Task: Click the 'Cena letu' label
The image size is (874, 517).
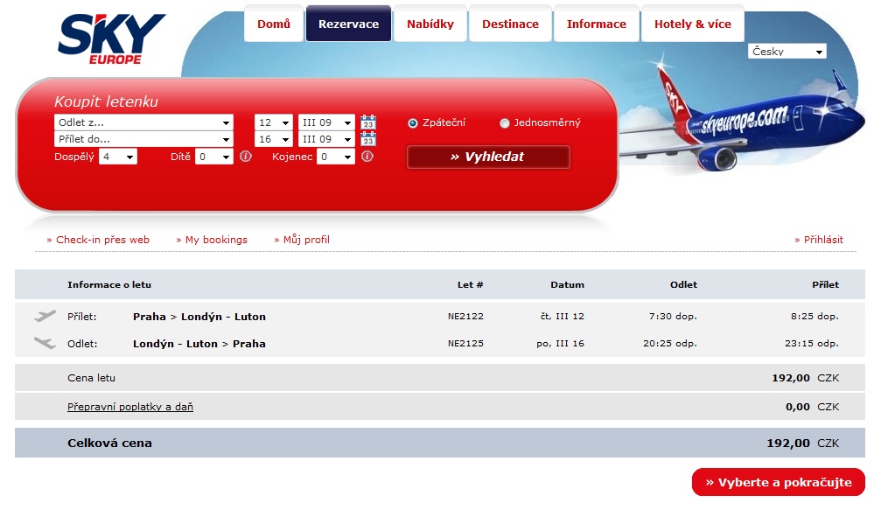Action: (x=91, y=378)
